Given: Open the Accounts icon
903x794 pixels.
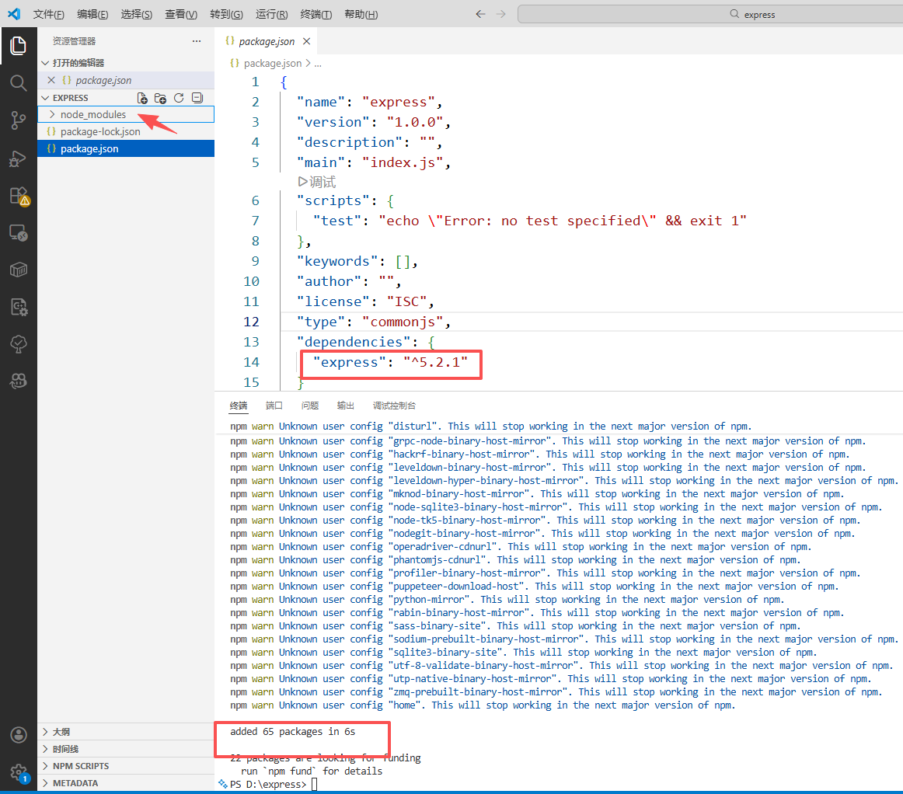Looking at the screenshot, I should coord(18,735).
